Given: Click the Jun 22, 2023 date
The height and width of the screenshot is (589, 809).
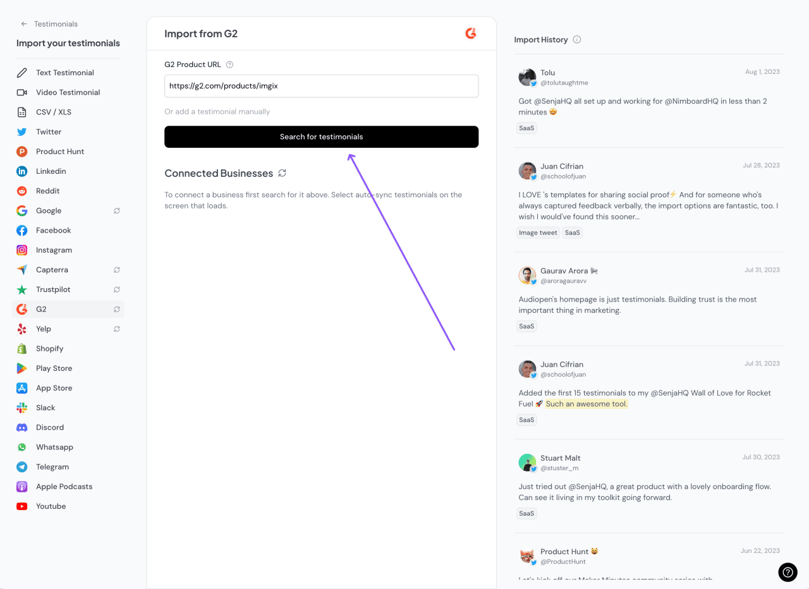Looking at the screenshot, I should [760, 550].
